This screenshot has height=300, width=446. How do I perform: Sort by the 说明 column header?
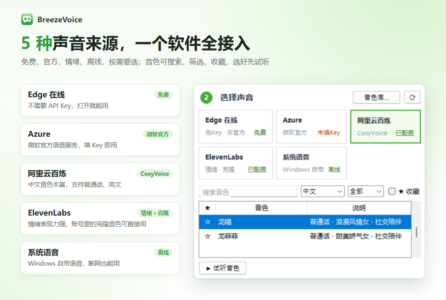359,208
